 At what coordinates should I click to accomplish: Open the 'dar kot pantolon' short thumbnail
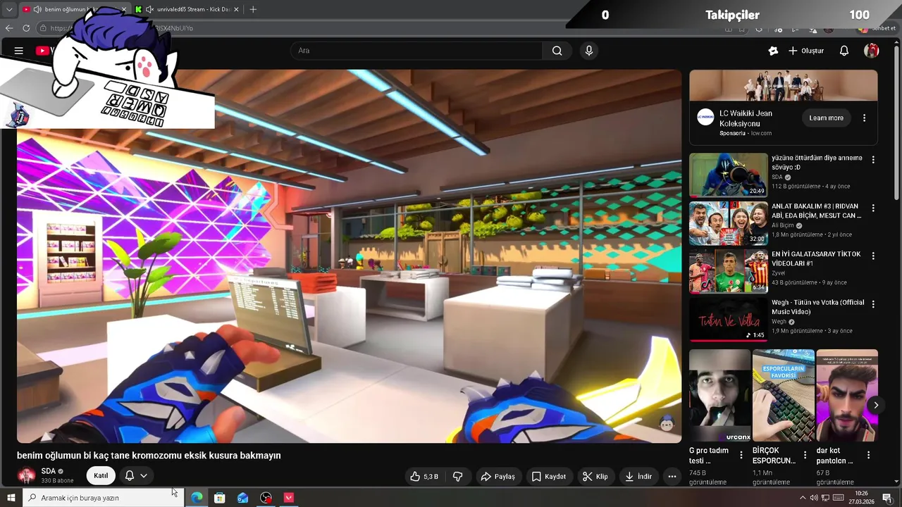(x=847, y=396)
